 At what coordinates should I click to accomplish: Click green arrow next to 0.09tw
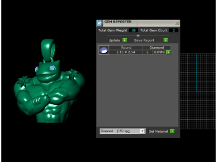168,52
